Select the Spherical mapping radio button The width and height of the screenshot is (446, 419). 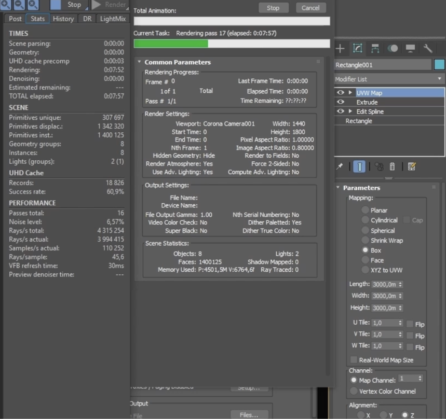point(366,230)
